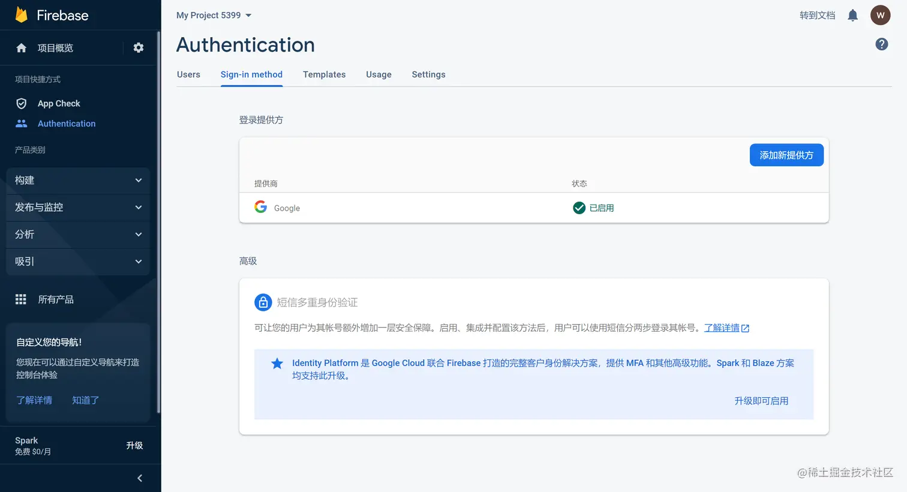Click the 短信多重身份验证 heading
The width and height of the screenshot is (907, 492).
pos(317,302)
